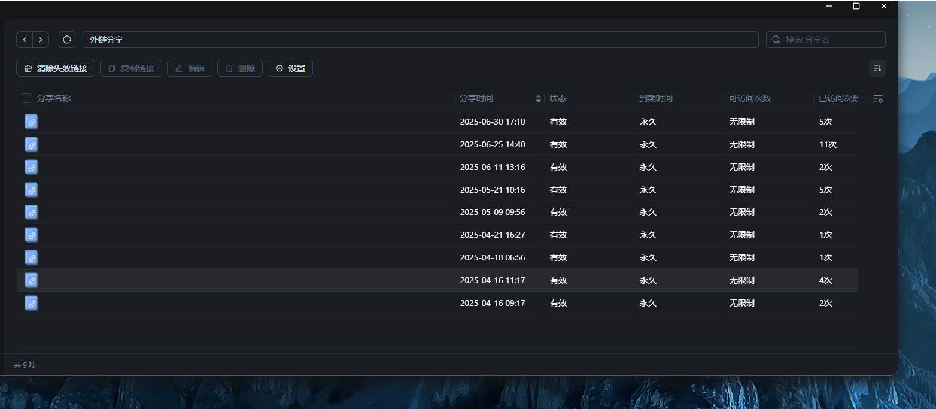Image resolution: width=936 pixels, height=409 pixels.
Task: Click the date 2025-04-16 09:17
Action: click(x=493, y=303)
